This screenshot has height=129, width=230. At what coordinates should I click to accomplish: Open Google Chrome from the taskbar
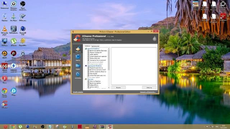(13, 126)
